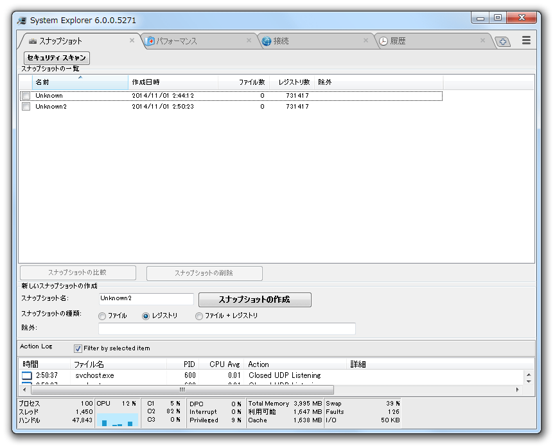The width and height of the screenshot is (555, 448).
Task: Switch to the 接続 tab
Action: tap(315, 41)
